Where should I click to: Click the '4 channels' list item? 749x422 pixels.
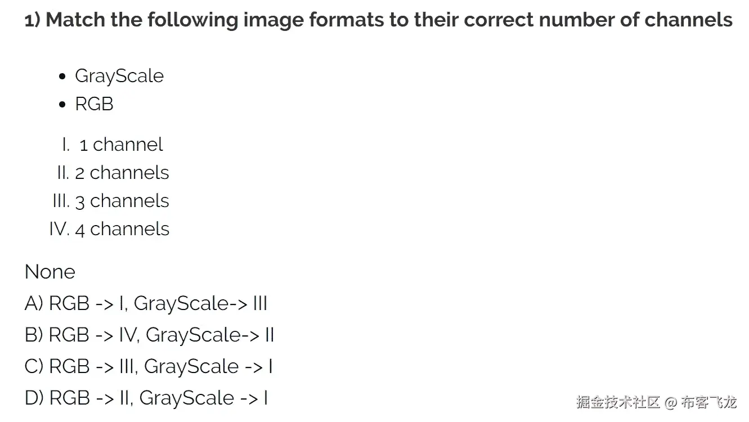(122, 229)
